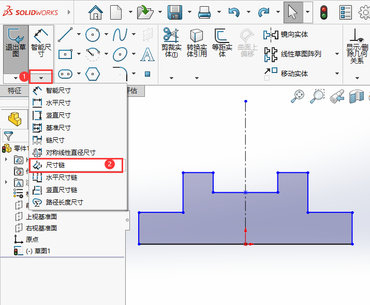
Task: Open the Line tool dropdown arrow
Action: click(79, 35)
